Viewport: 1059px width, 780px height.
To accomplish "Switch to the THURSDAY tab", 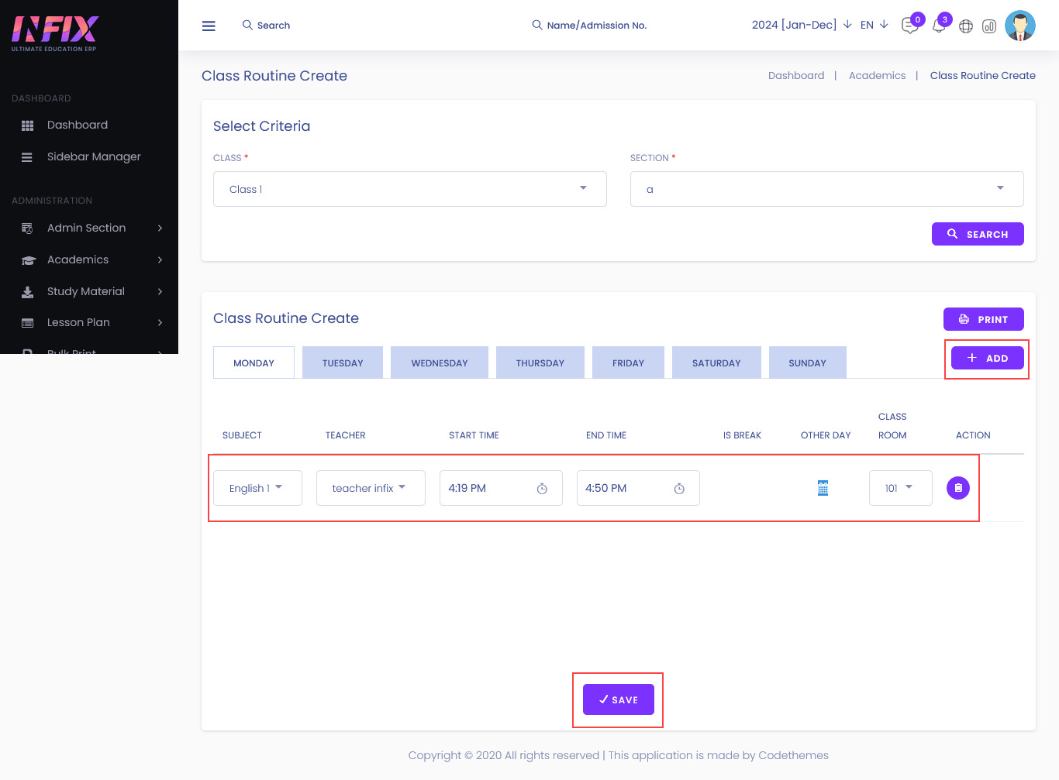I will (x=540, y=363).
